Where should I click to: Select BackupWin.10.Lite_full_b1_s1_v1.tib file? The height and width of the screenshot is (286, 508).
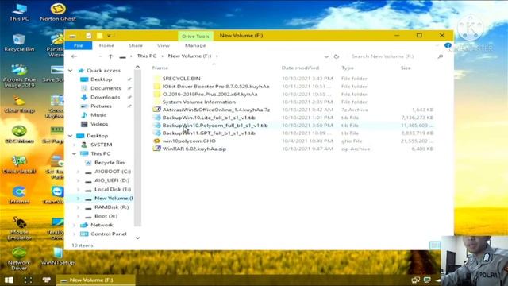click(209, 118)
